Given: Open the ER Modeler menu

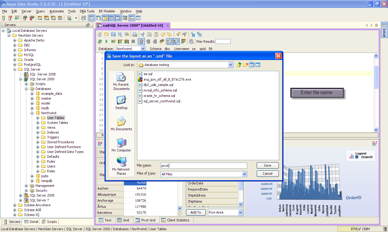Looking at the screenshot, I should pos(107,11).
